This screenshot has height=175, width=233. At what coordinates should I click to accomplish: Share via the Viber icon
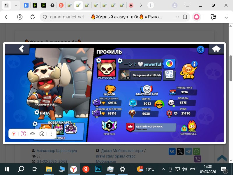click(x=197, y=159)
